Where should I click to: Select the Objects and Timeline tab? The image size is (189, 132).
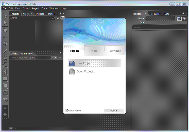point(22,53)
